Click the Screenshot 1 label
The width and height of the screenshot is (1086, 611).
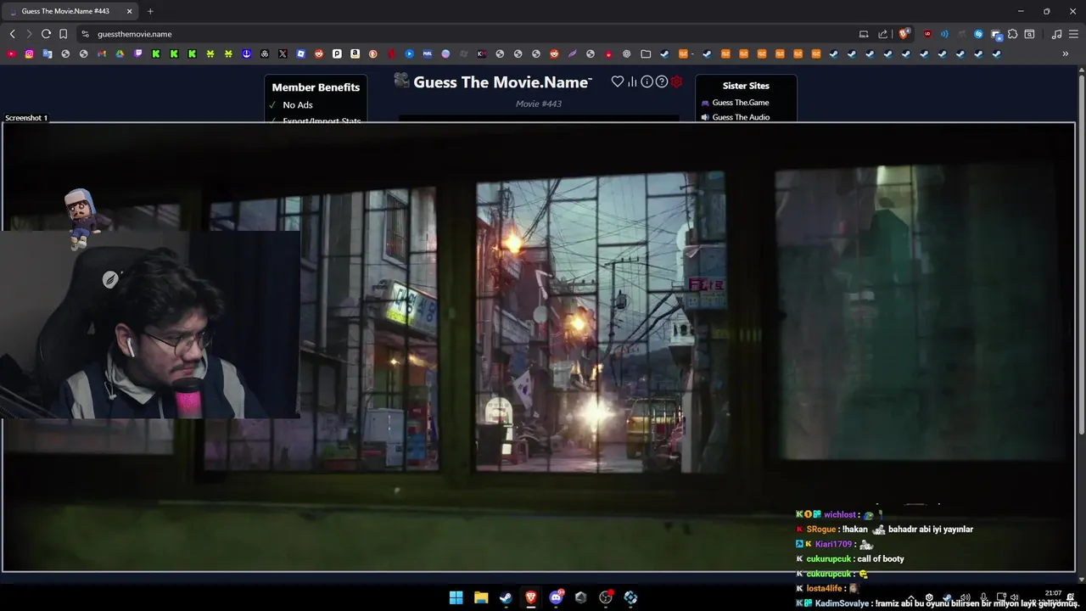click(x=26, y=118)
